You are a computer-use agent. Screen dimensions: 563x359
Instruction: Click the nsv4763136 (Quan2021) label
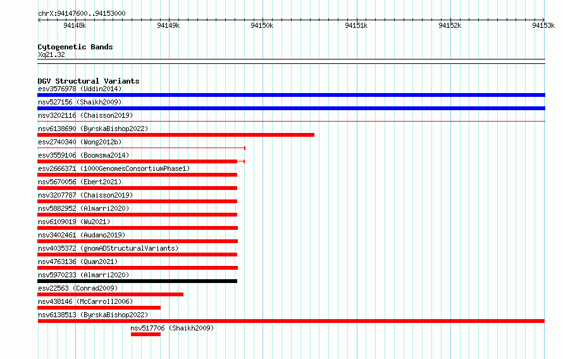click(78, 261)
